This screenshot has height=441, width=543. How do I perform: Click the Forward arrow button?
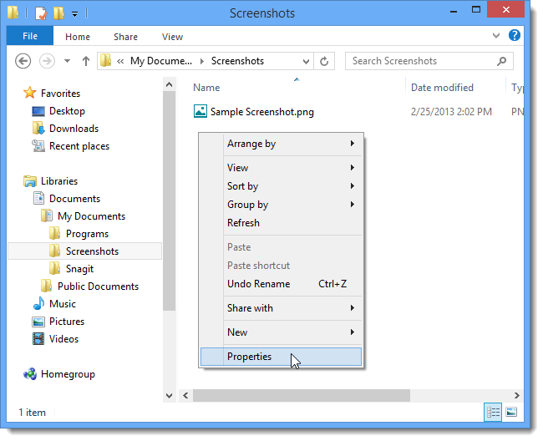click(47, 61)
